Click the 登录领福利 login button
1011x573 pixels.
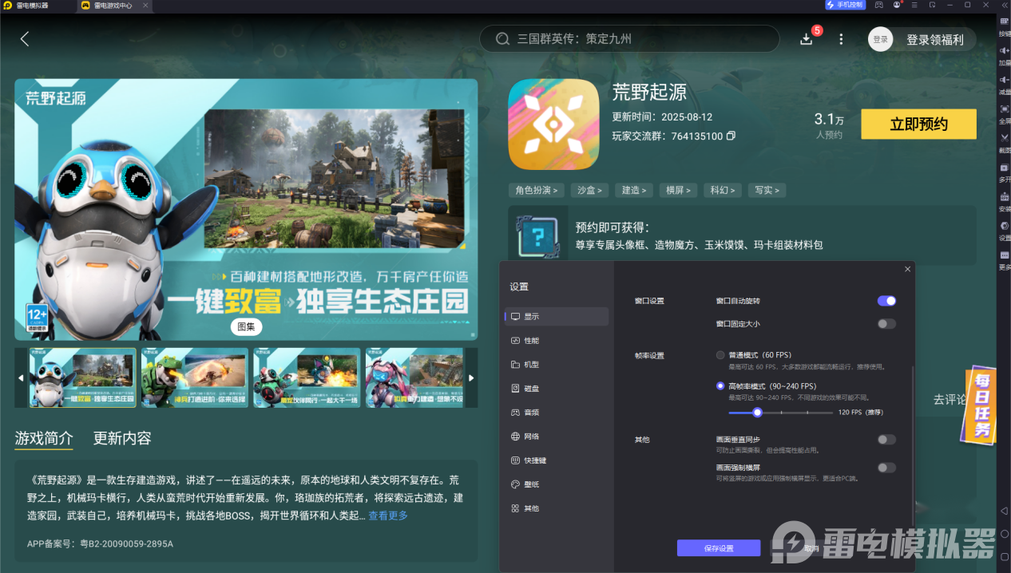tap(934, 39)
